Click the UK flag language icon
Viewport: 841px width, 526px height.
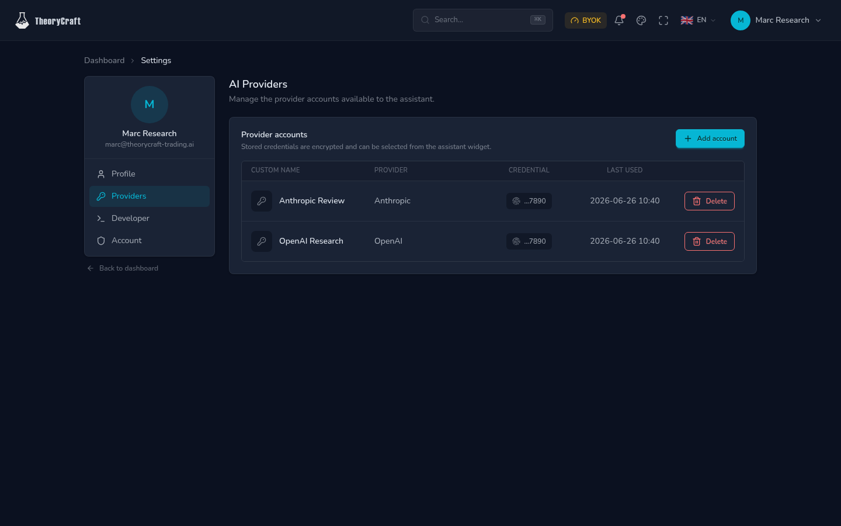(687, 20)
